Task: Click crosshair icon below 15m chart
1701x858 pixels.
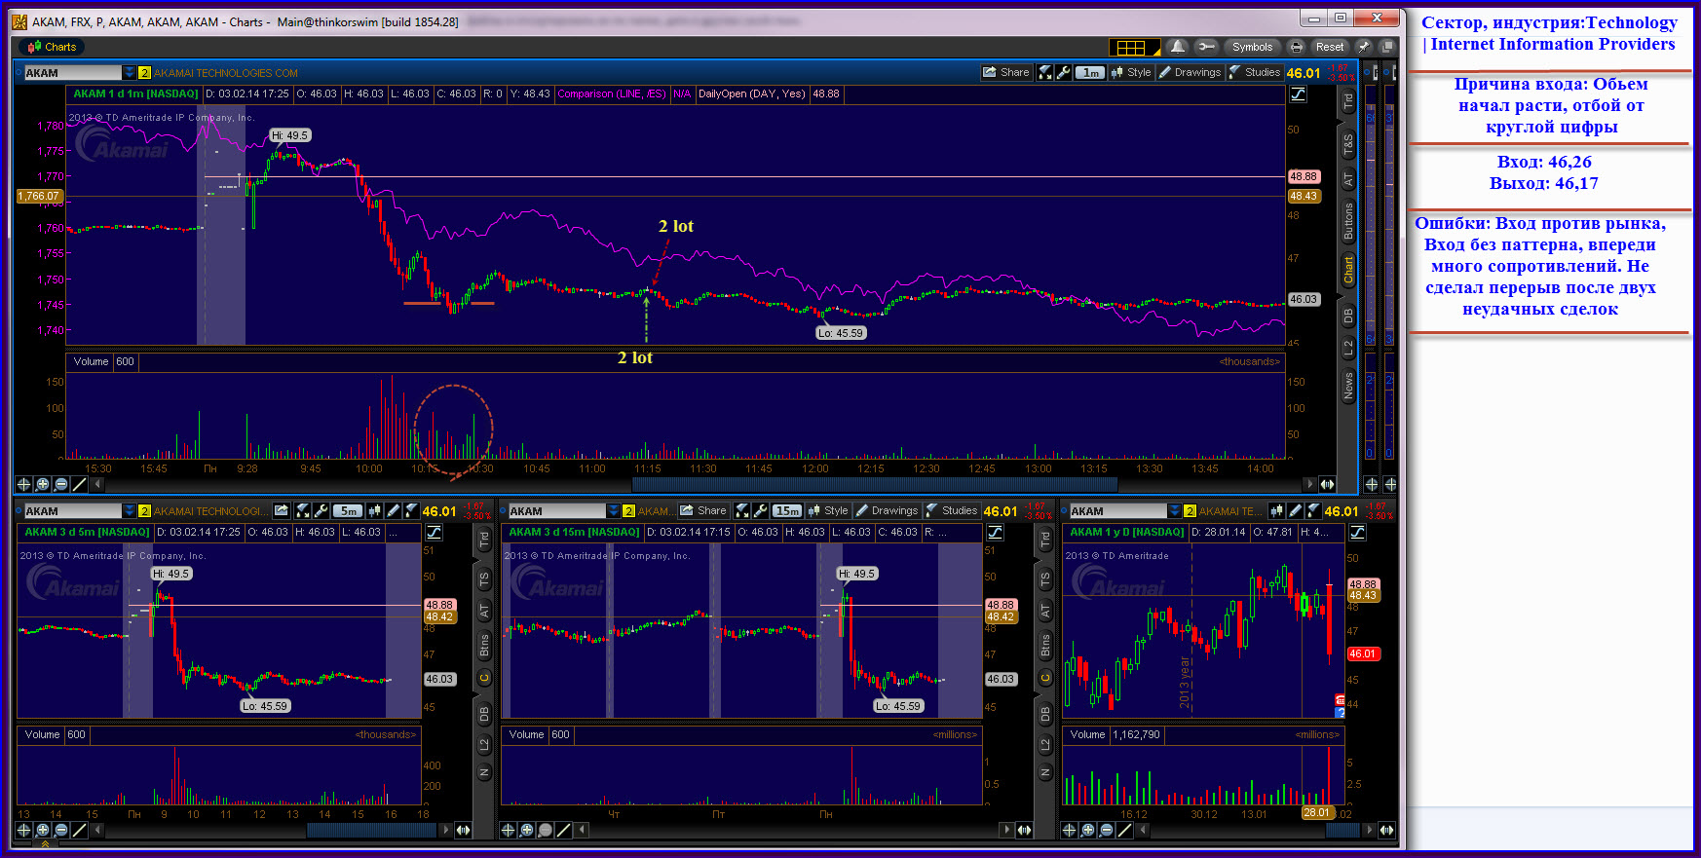Action: tap(508, 830)
